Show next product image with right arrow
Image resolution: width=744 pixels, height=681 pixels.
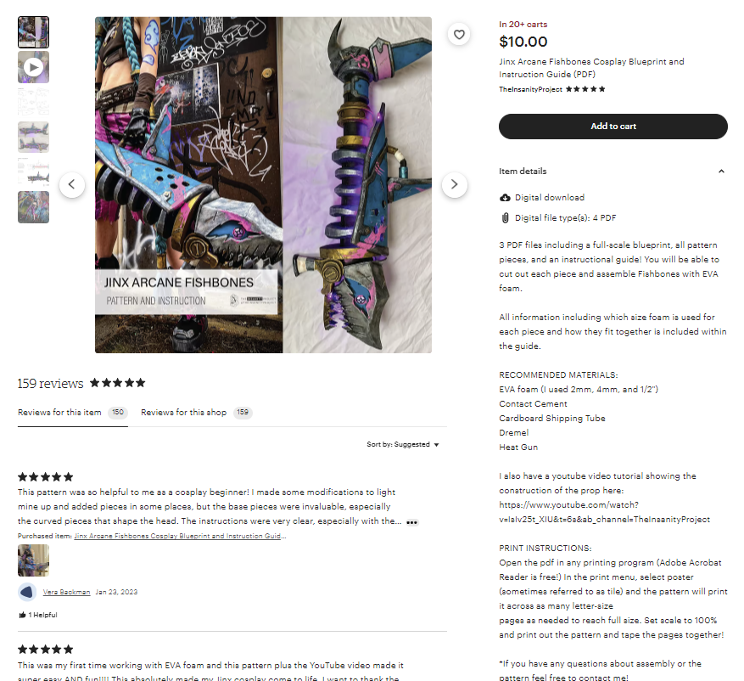[x=454, y=184]
